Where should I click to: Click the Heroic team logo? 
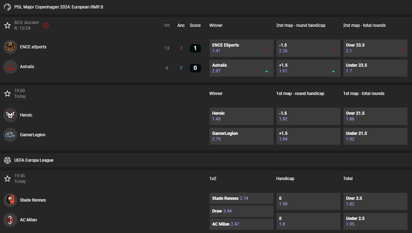[10, 115]
